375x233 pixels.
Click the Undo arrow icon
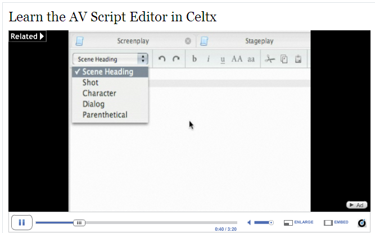point(162,59)
